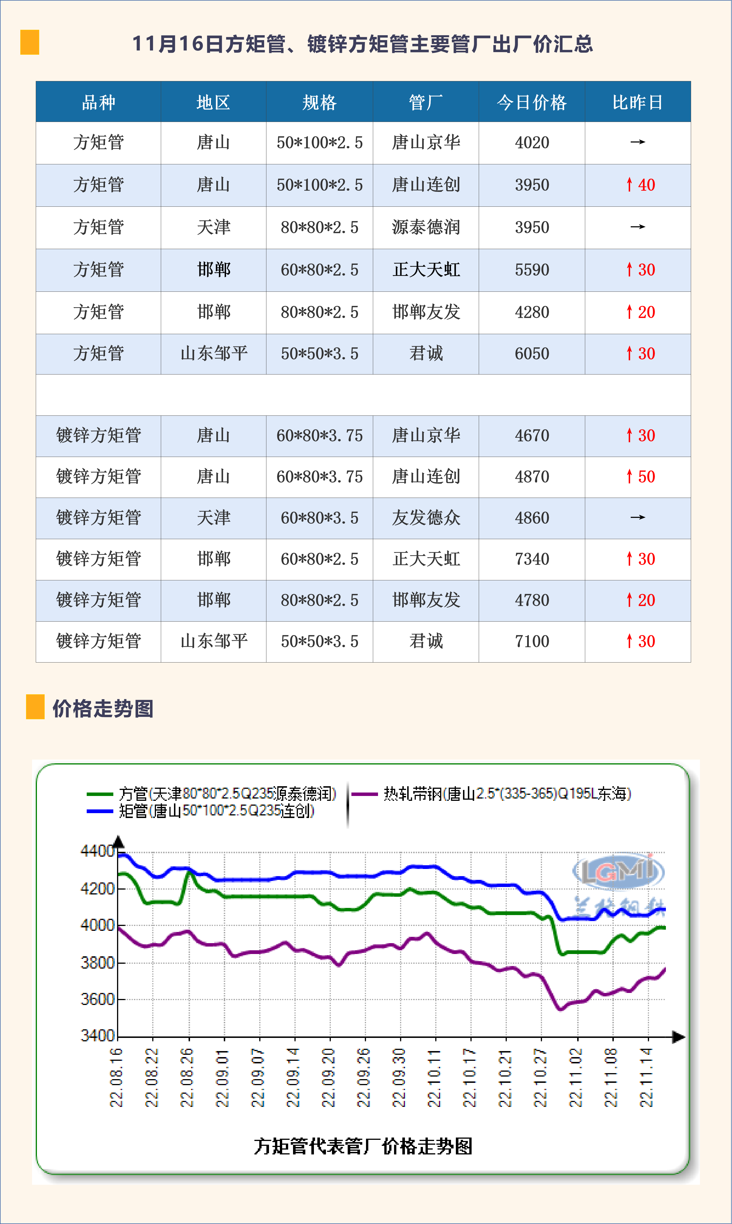
Task: Click the orange marker beside 价格走势图
Action: [35, 707]
